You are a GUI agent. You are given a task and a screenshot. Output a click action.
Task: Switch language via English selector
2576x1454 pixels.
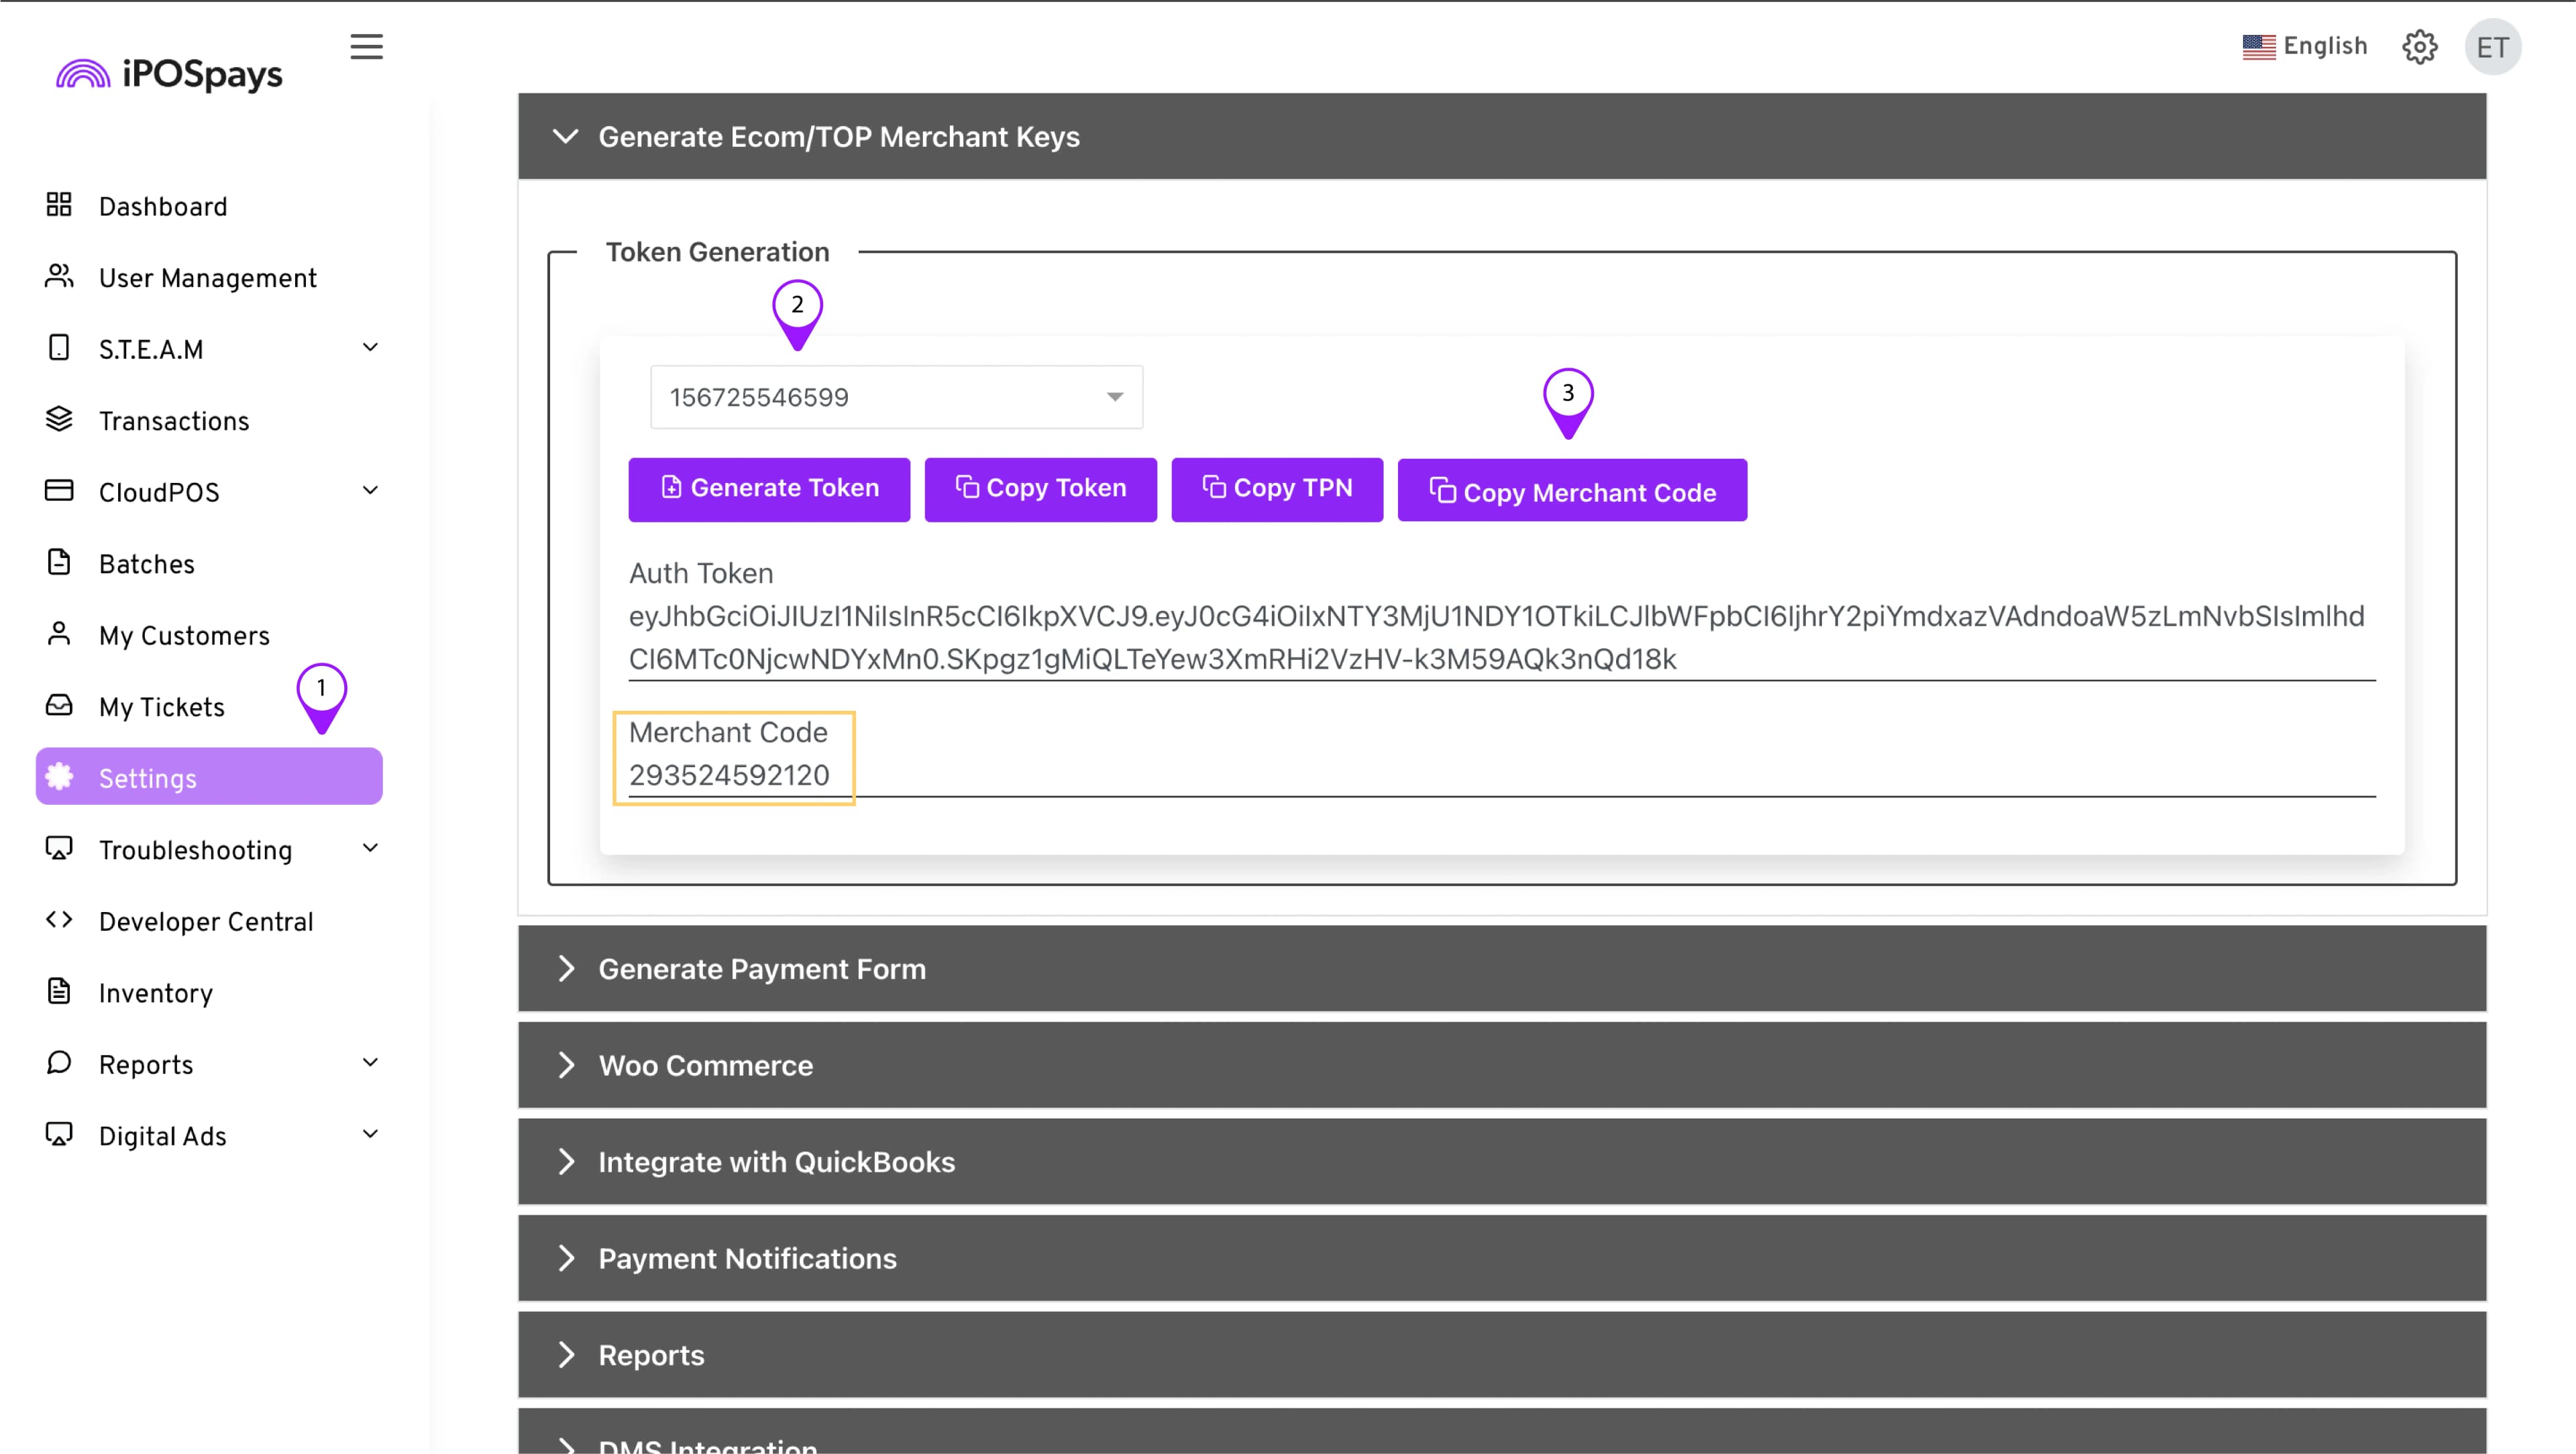[2304, 46]
